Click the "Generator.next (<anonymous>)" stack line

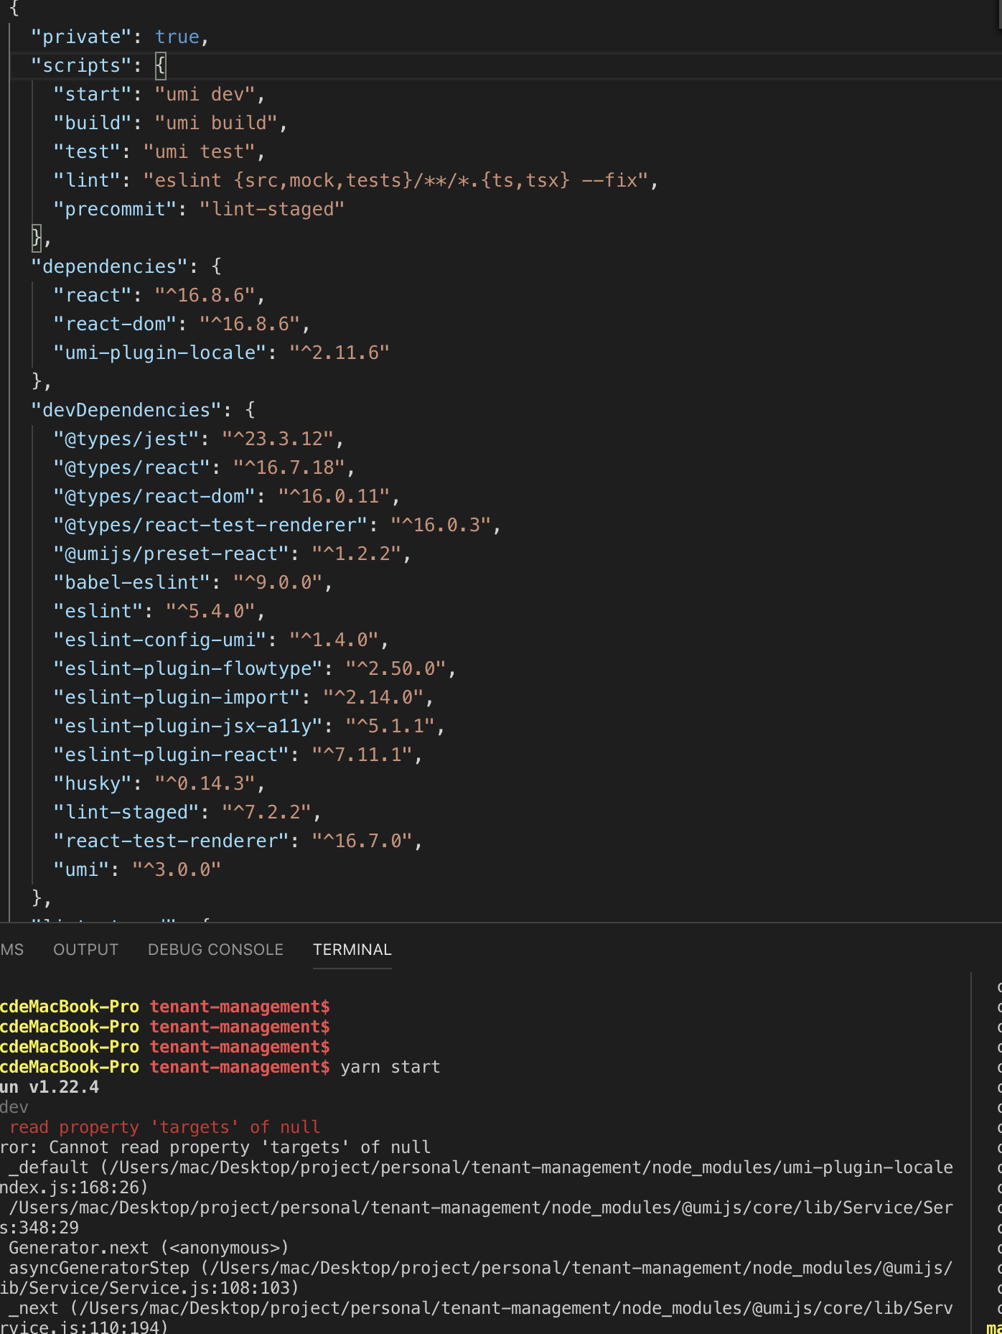click(x=149, y=1248)
